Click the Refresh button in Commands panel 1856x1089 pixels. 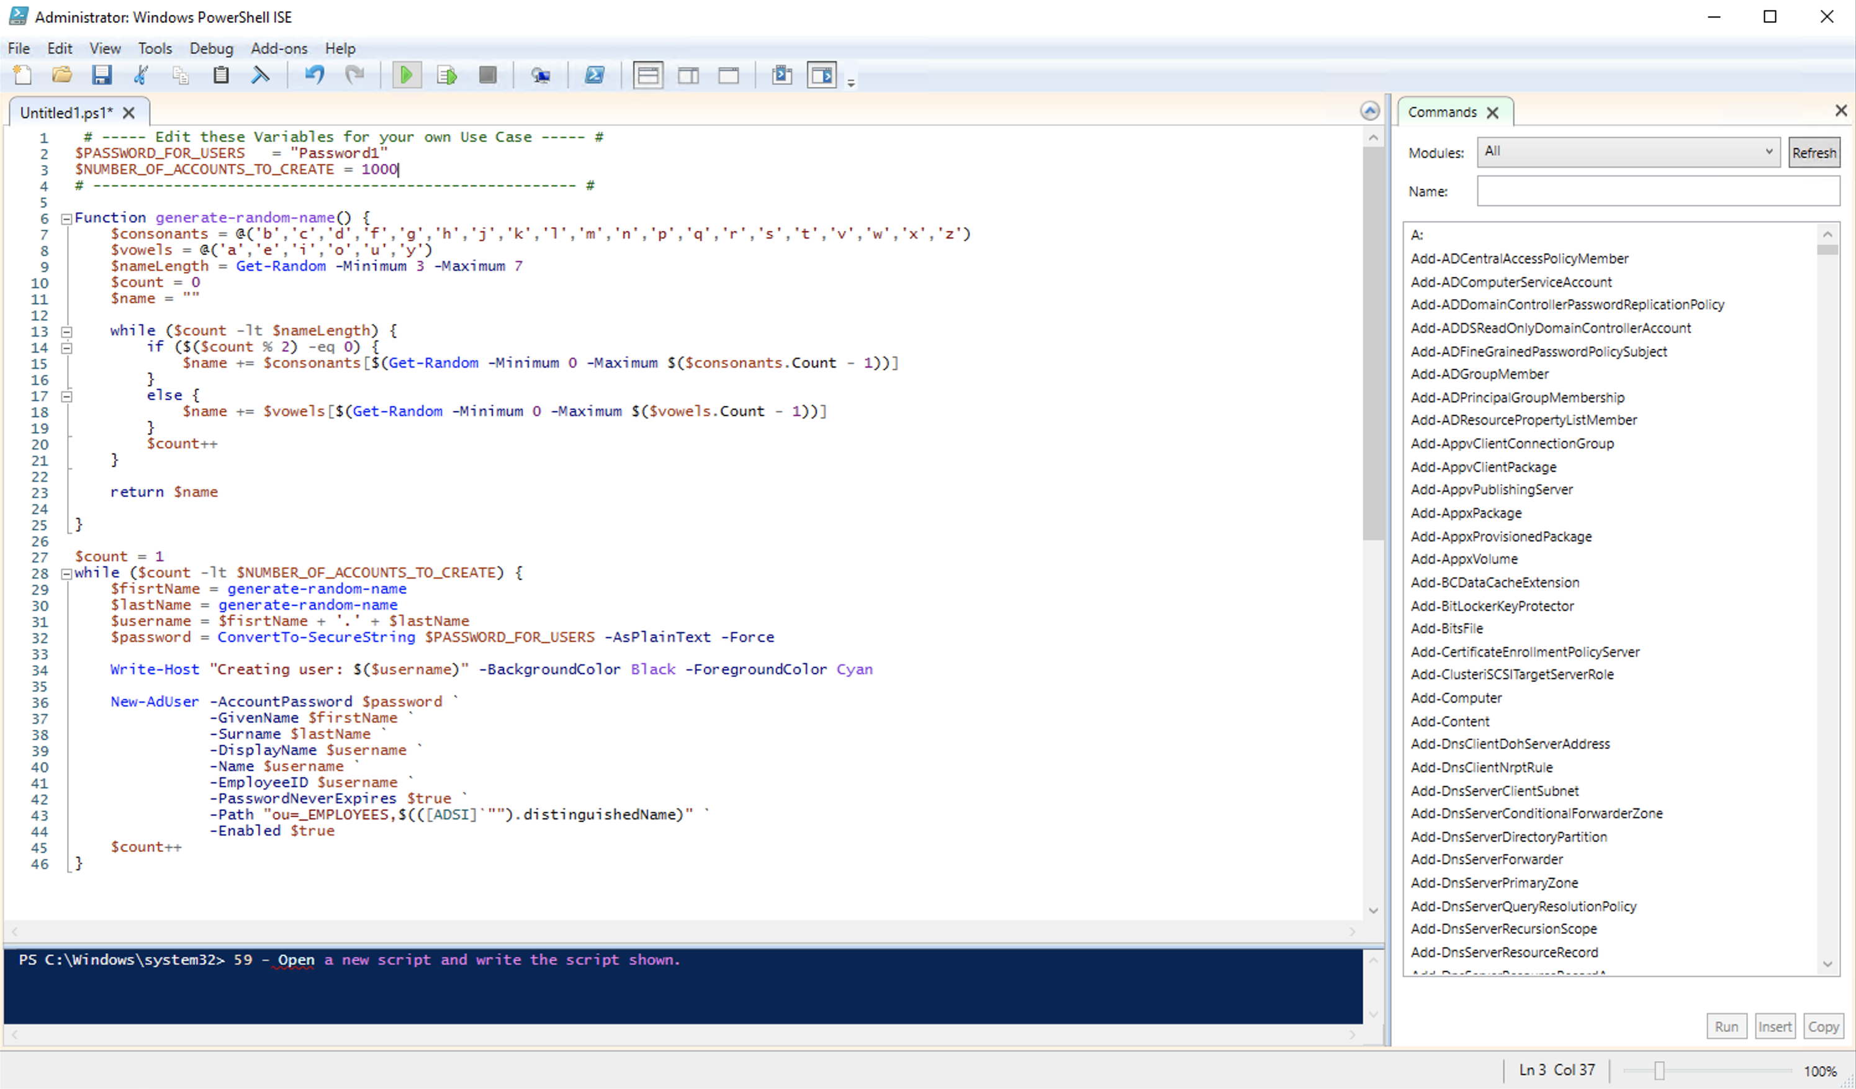click(x=1813, y=153)
